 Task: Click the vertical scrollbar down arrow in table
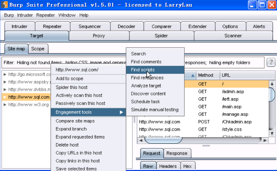272,133
